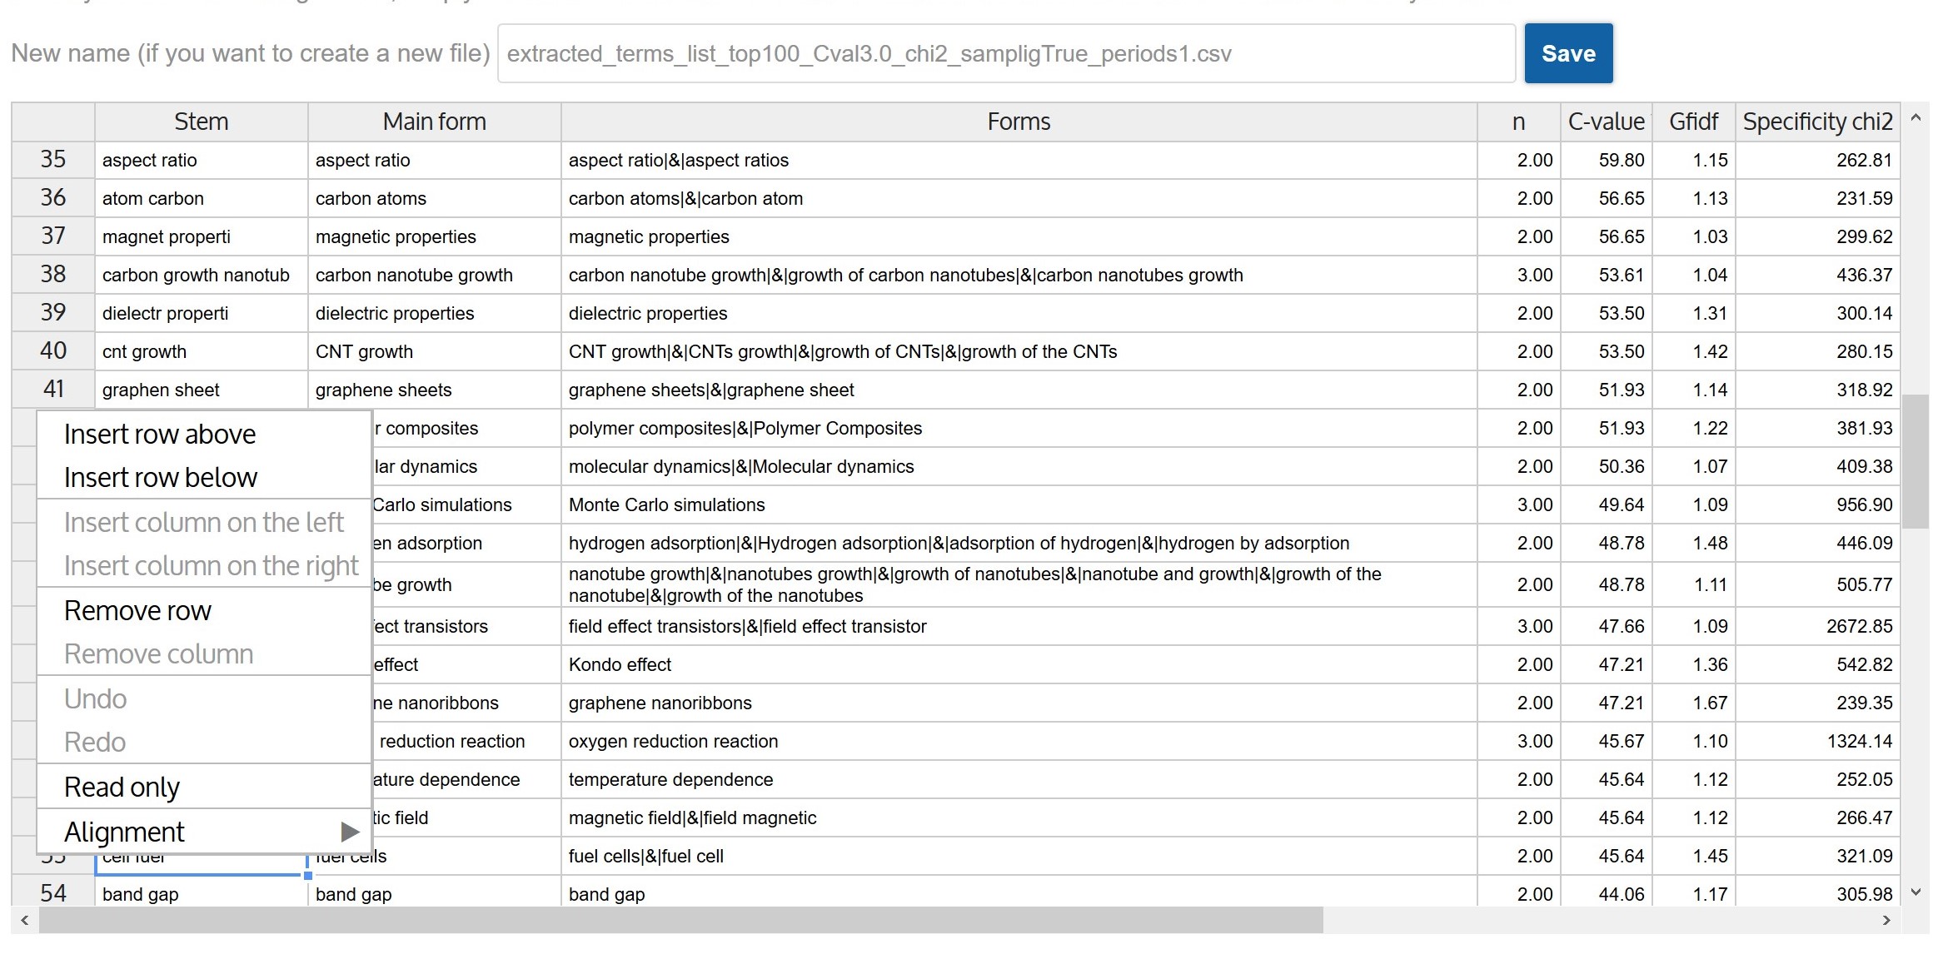Select the Gfidf column header
1943x954 pixels.
coord(1694,122)
